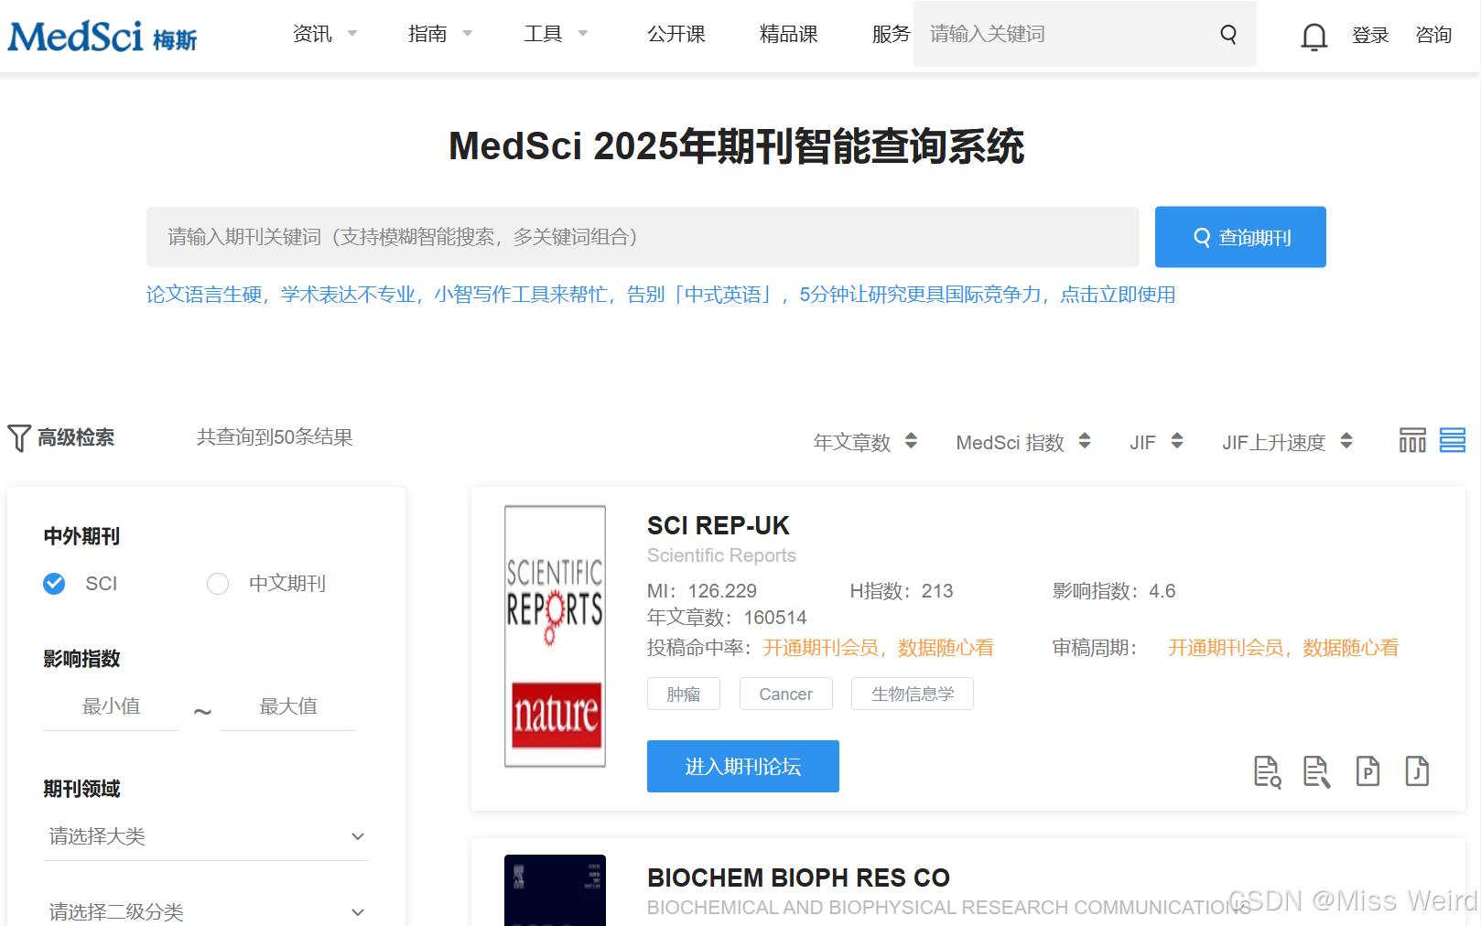This screenshot has width=1481, height=926.
Task: Open the SCI REP-UK journal title
Action: 719,525
